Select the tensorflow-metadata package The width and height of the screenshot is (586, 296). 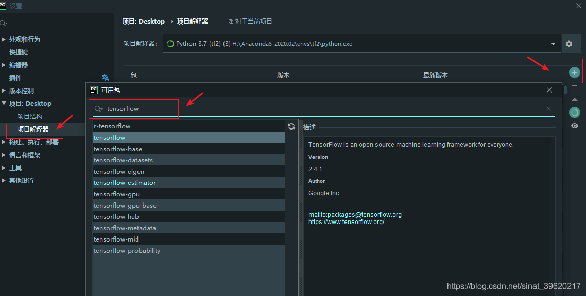coord(189,228)
